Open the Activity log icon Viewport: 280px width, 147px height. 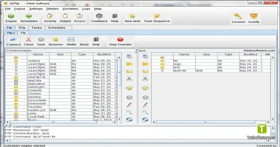click(x=50, y=16)
